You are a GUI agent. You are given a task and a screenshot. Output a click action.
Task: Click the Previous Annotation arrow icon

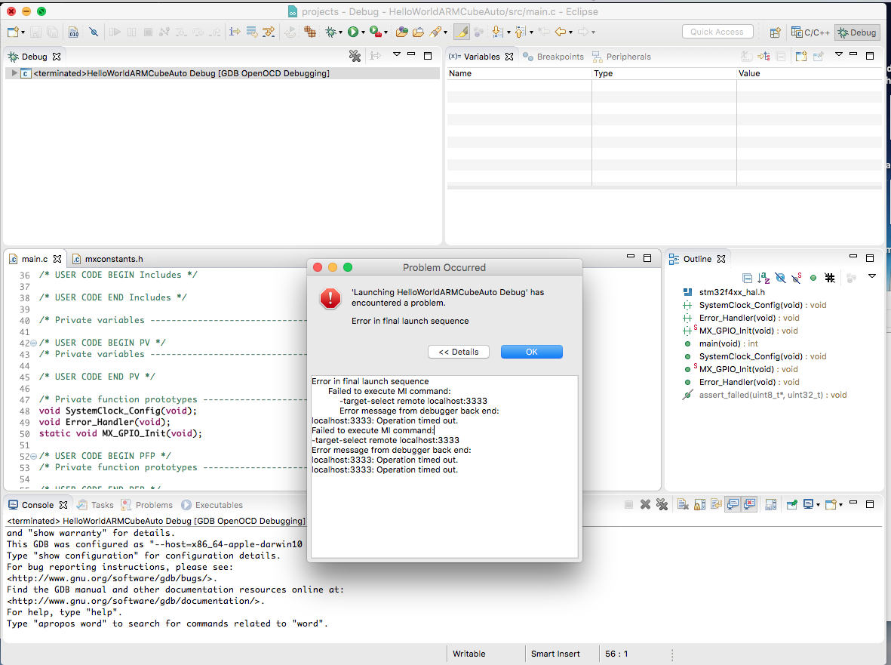pyautogui.click(x=520, y=32)
